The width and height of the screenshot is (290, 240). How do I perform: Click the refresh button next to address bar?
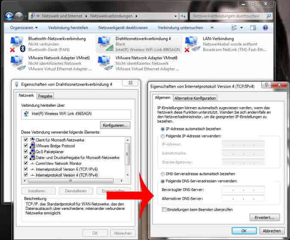(x=183, y=16)
